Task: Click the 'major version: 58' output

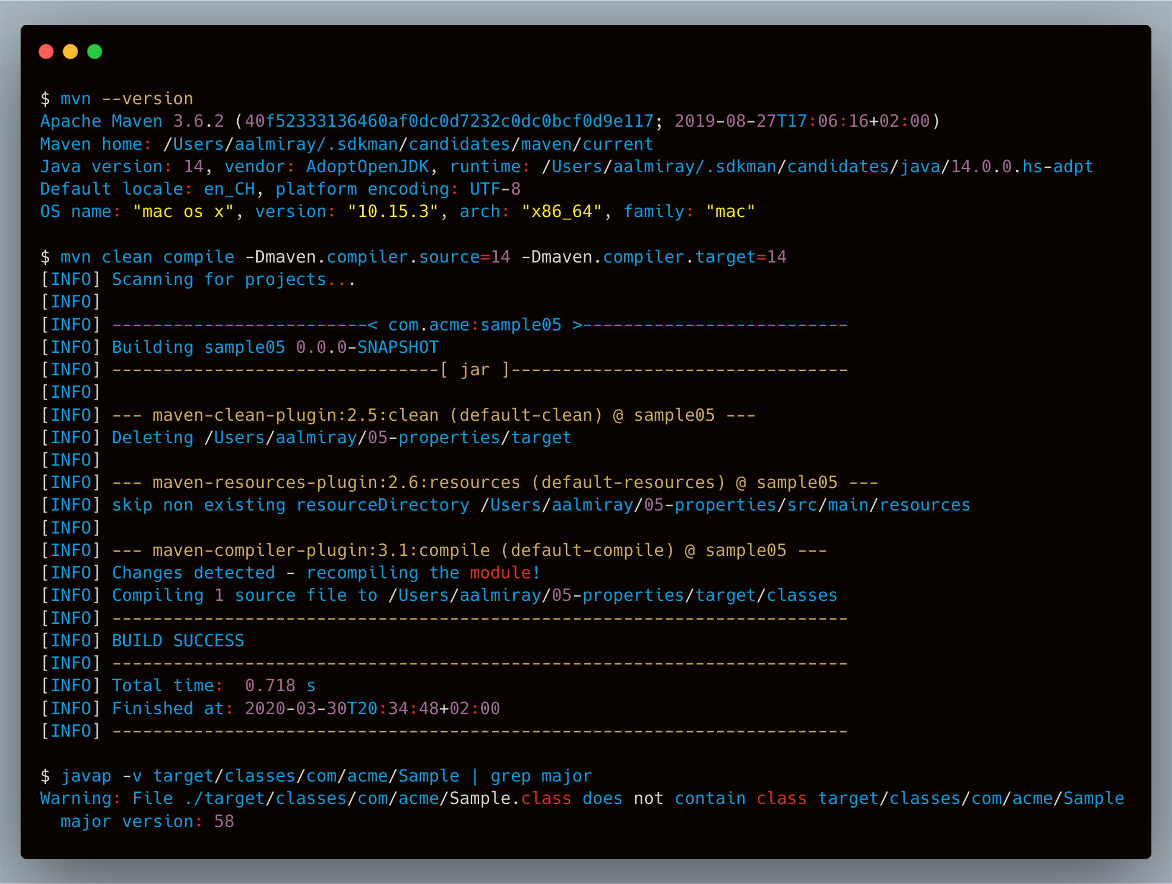Action: coord(147,822)
